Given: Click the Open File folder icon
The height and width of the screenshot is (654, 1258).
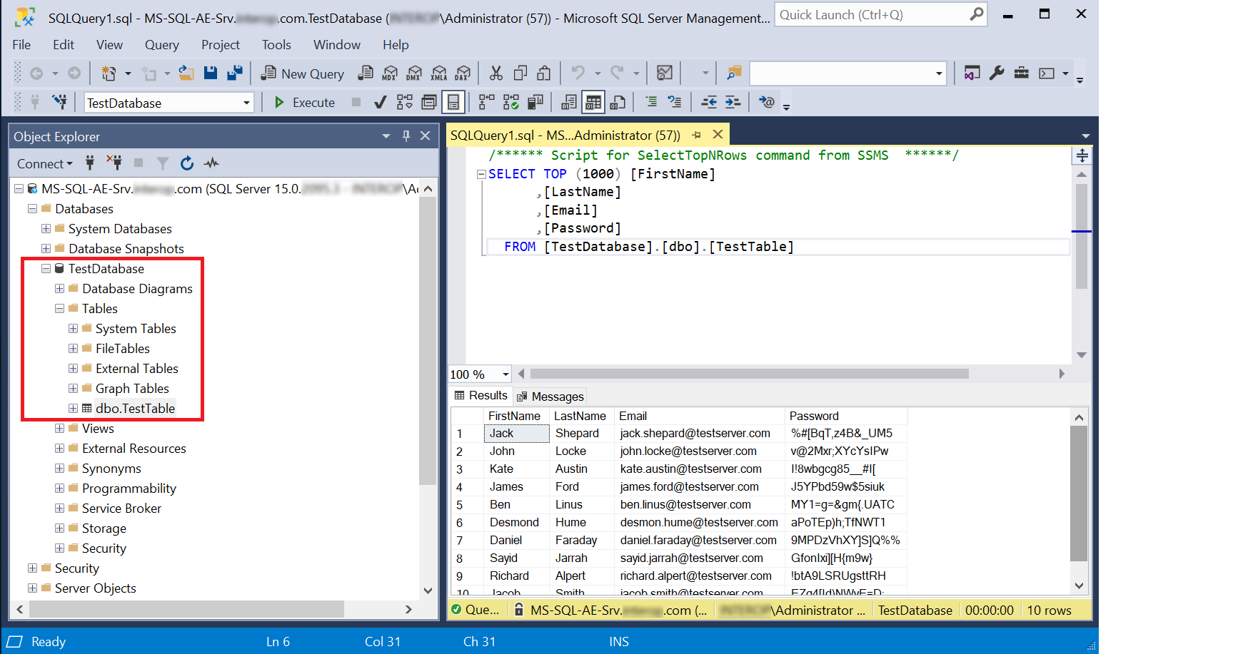Looking at the screenshot, I should pos(186,73).
